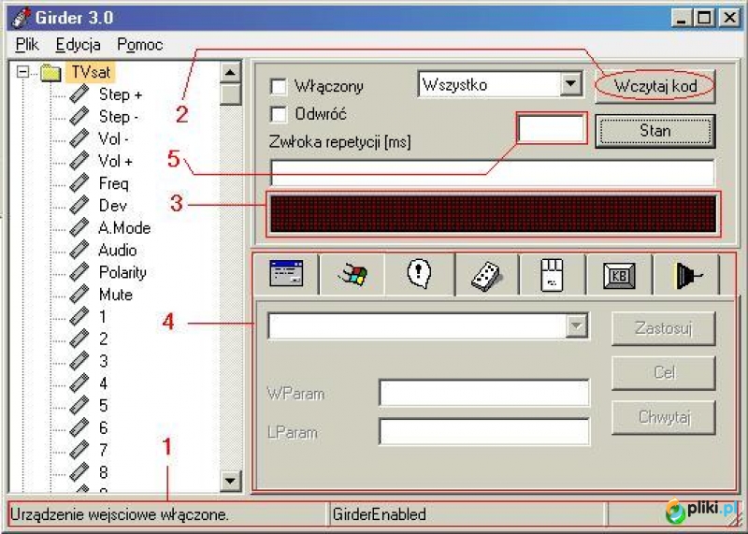Viewport: 748px width, 534px height.
Task: Select the A.Mode command label
Action: coord(124,228)
